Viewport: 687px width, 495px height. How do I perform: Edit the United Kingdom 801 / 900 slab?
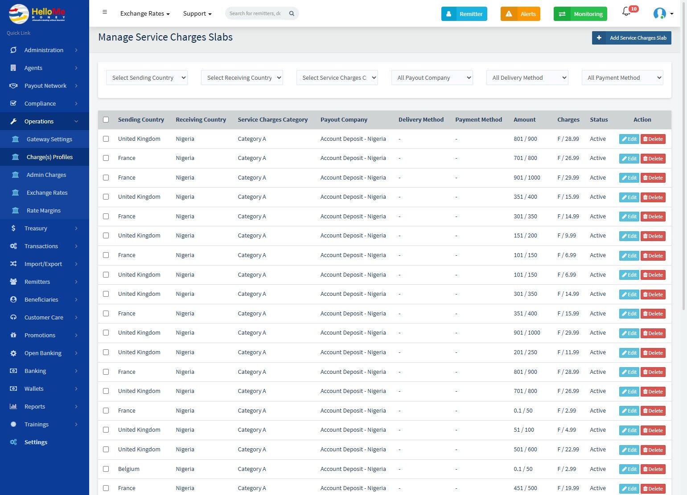point(629,139)
